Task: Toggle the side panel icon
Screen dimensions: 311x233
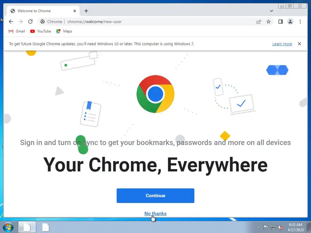Action: [x=280, y=22]
